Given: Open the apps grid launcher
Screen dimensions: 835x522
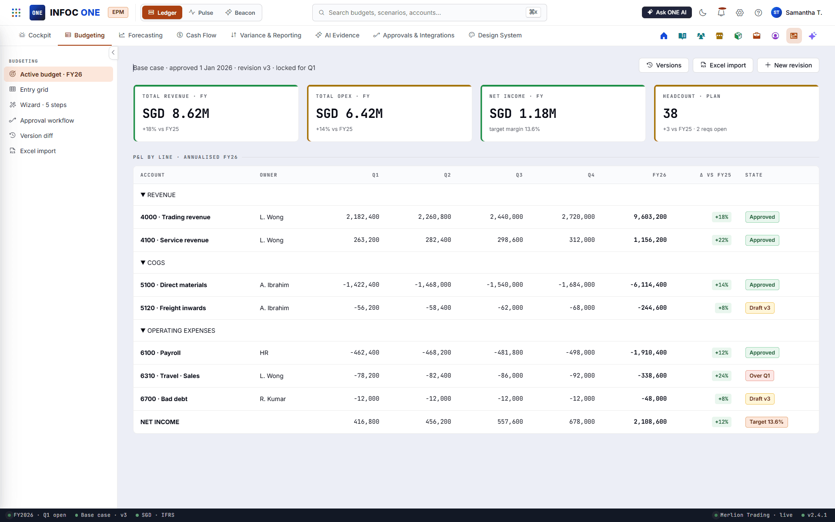Looking at the screenshot, I should pos(16,13).
